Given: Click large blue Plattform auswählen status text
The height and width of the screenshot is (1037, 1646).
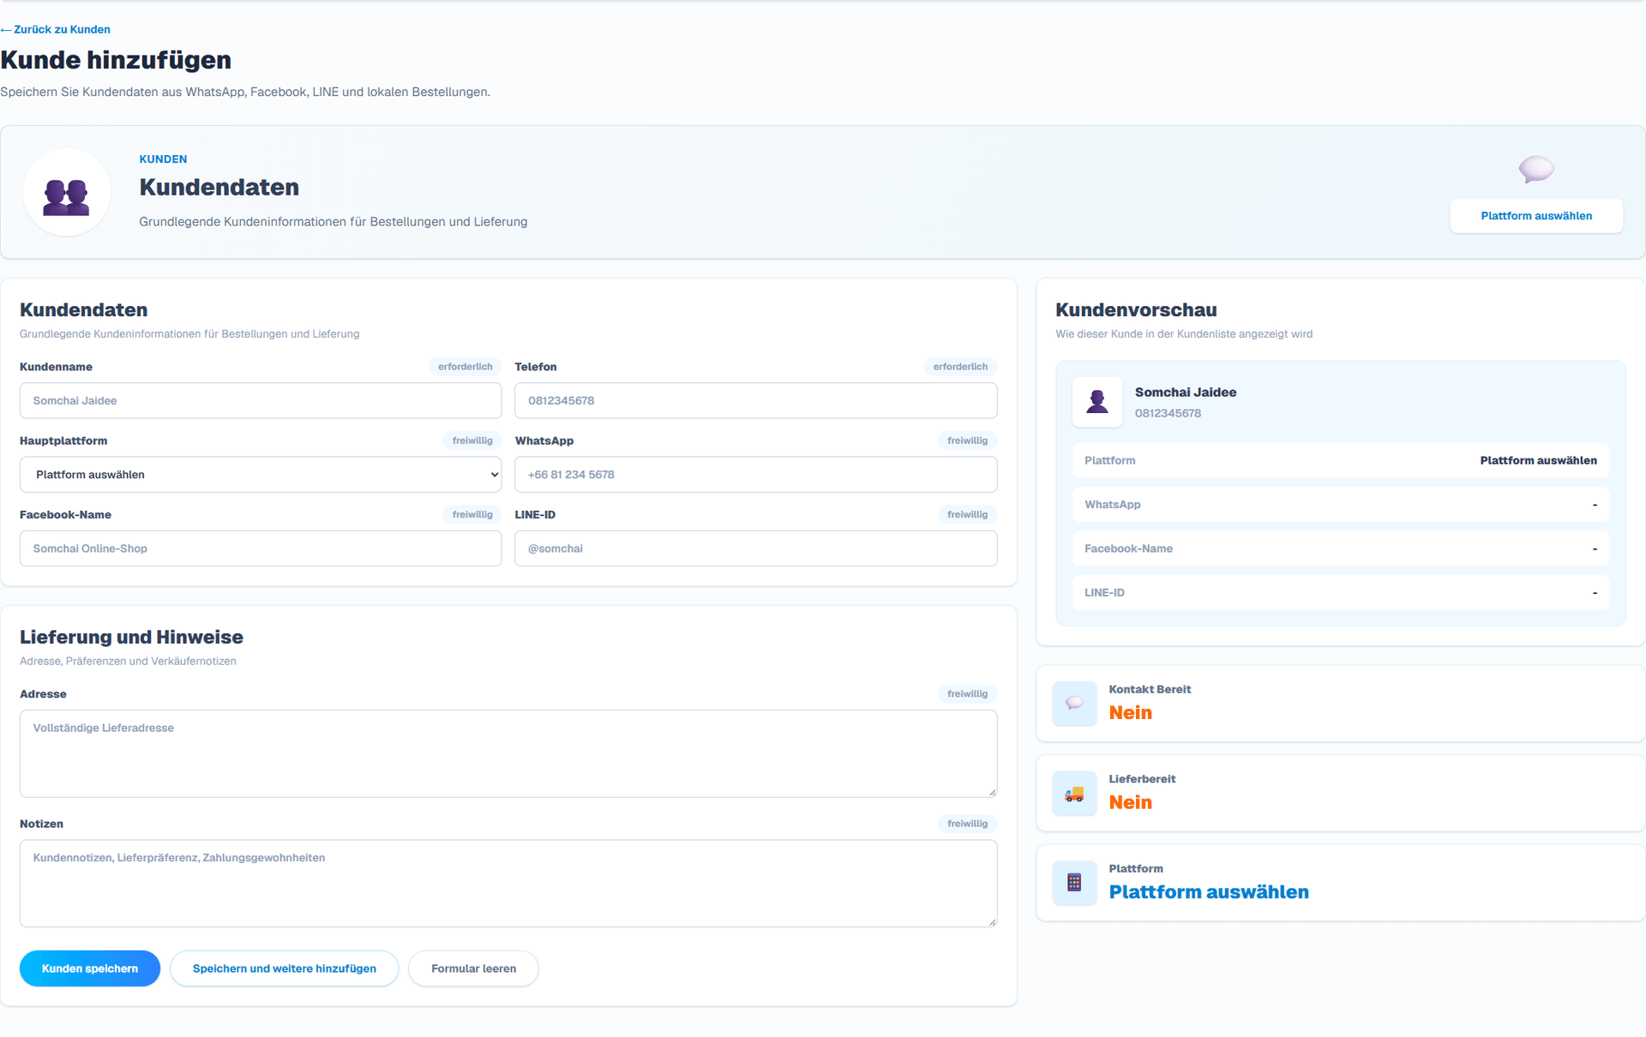Looking at the screenshot, I should tap(1209, 892).
